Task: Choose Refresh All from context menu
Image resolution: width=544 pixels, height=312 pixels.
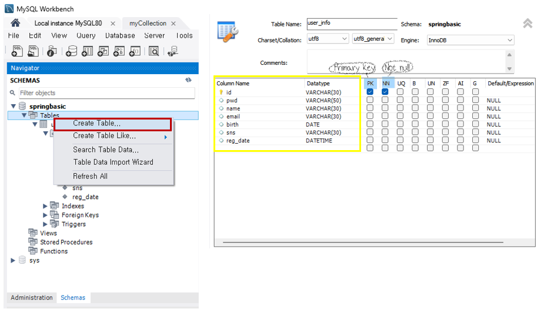Action: click(x=114, y=176)
